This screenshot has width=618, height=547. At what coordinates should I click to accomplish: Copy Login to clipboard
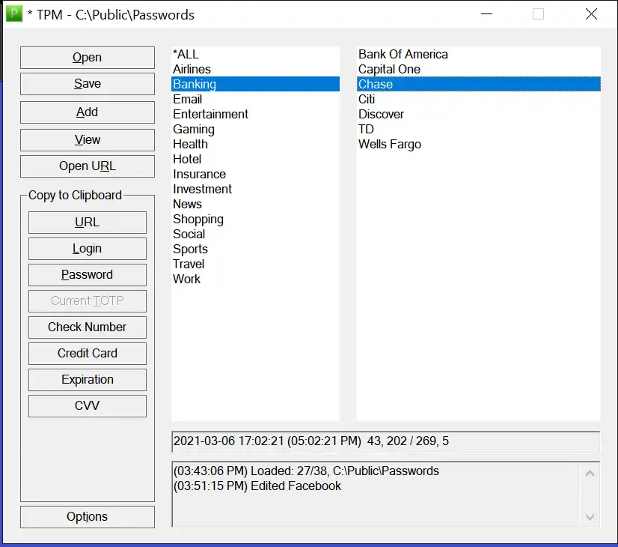click(x=87, y=249)
